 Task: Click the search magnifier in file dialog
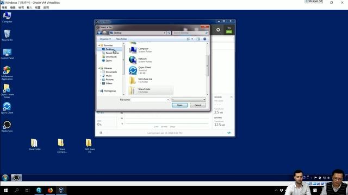[x=207, y=32]
